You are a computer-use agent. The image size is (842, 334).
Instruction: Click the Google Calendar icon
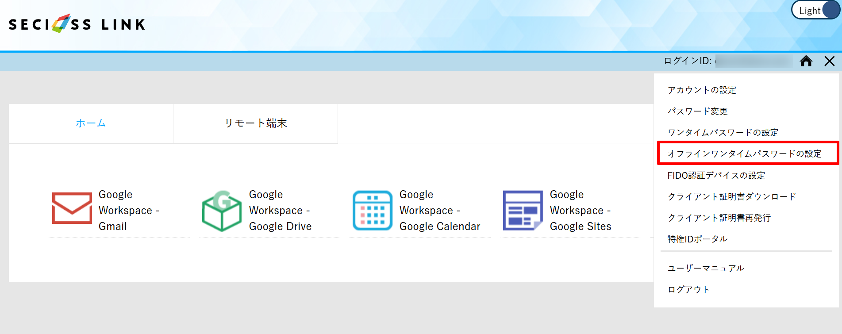coord(373,211)
